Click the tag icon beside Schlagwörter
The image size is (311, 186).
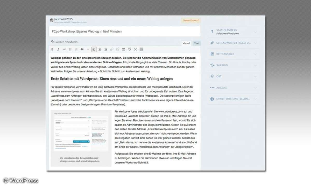pyautogui.click(x=212, y=43)
